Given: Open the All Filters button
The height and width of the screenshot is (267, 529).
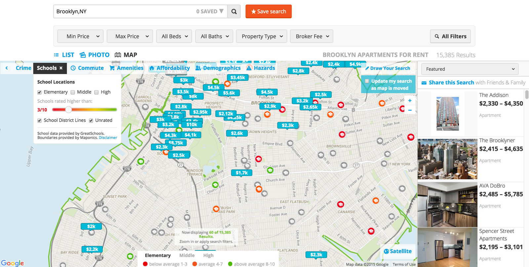Looking at the screenshot, I should coord(450,36).
